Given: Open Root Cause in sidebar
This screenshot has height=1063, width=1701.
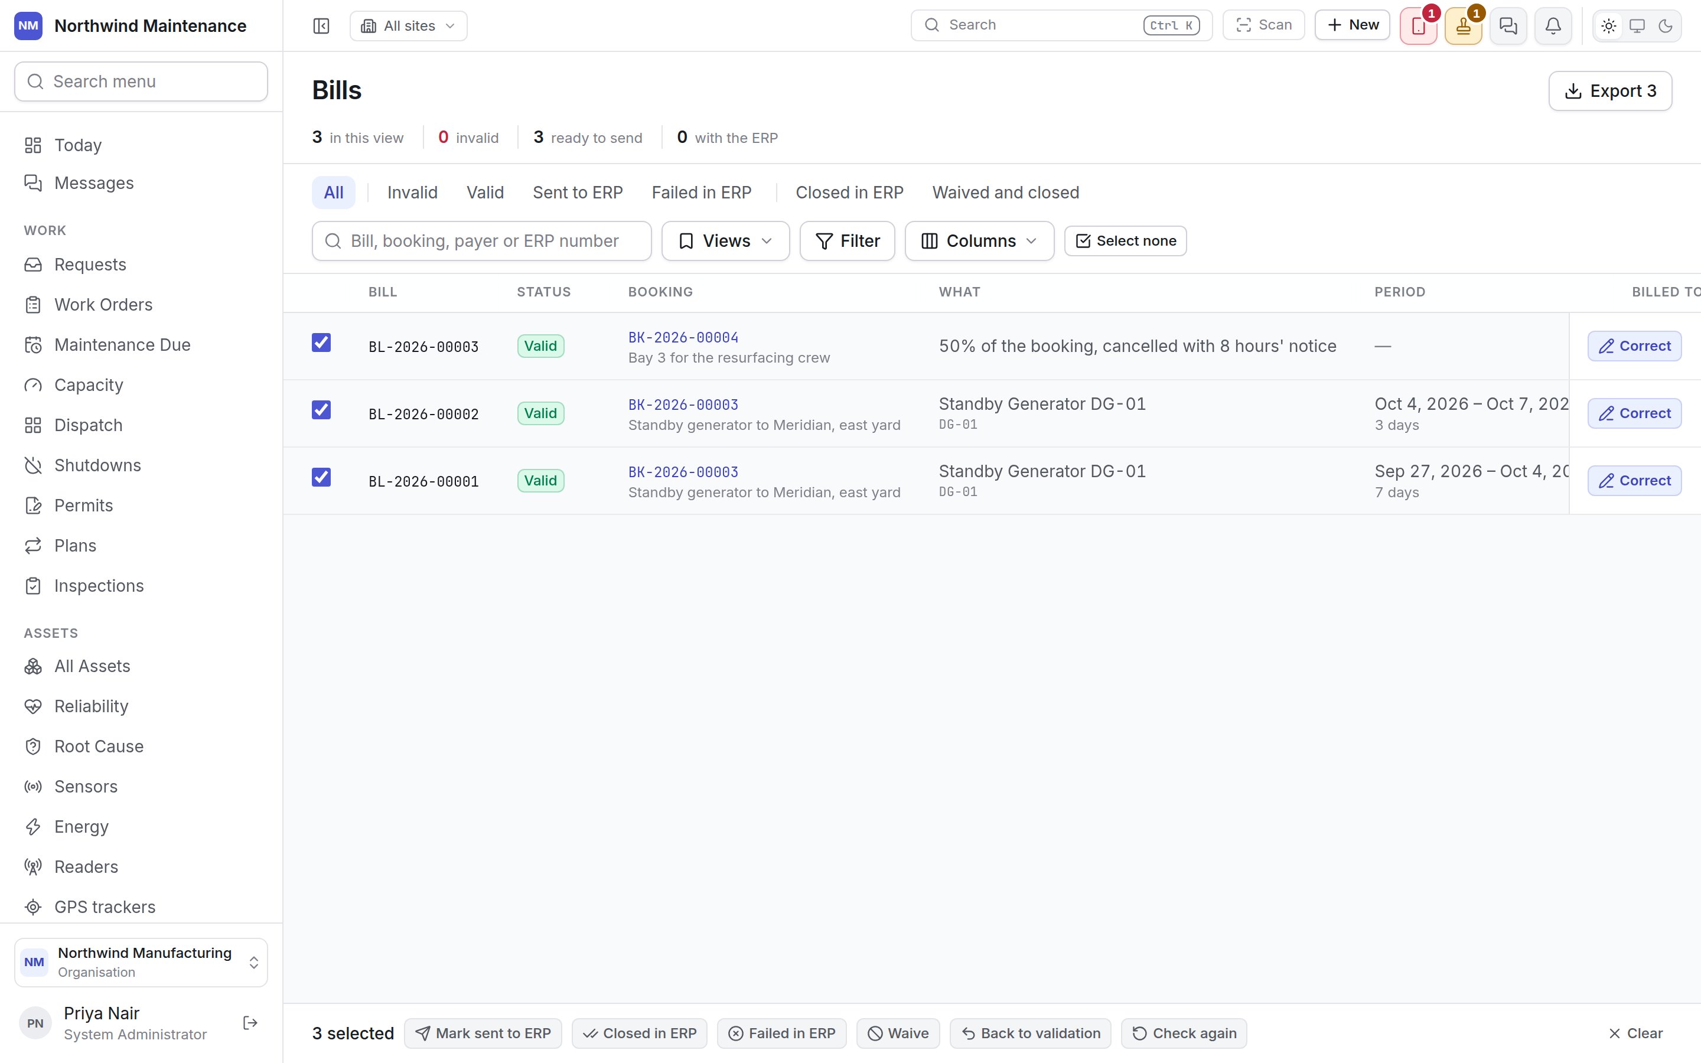Looking at the screenshot, I should click(x=141, y=746).
